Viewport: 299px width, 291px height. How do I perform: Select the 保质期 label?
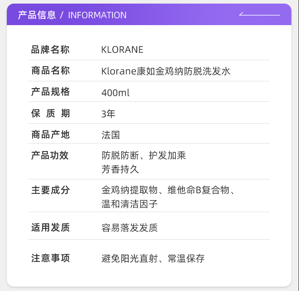click(x=51, y=113)
